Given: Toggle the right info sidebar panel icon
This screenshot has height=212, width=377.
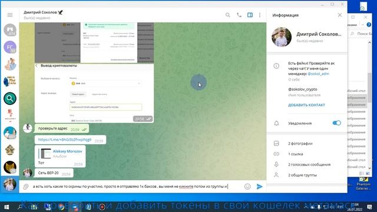Looking at the screenshot, I should click(250, 15).
